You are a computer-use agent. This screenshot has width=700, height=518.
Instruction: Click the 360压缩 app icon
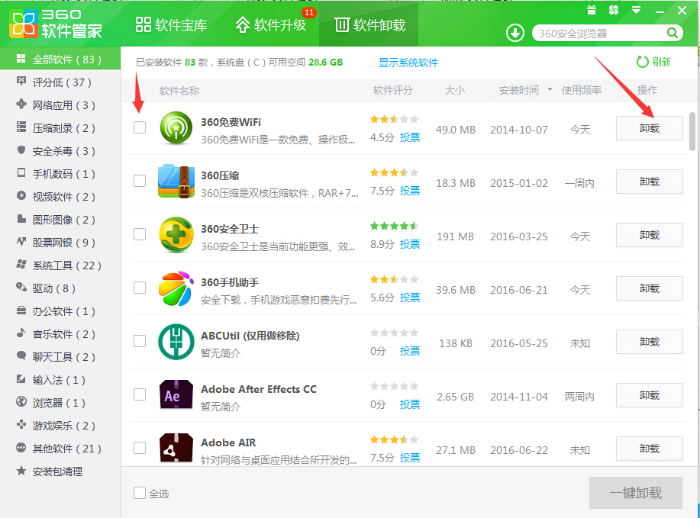[176, 181]
